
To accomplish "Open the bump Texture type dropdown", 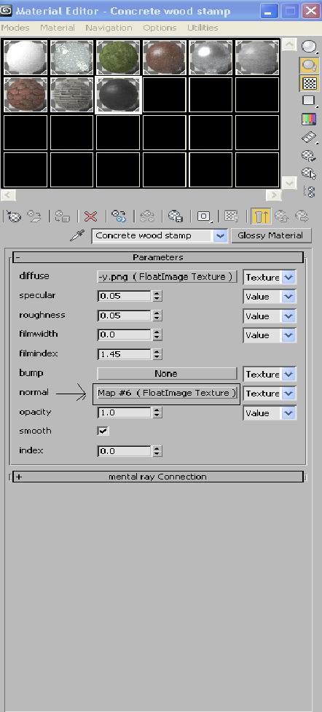I will click(x=288, y=374).
